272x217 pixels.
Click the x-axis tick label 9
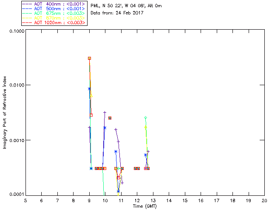pos(89,200)
